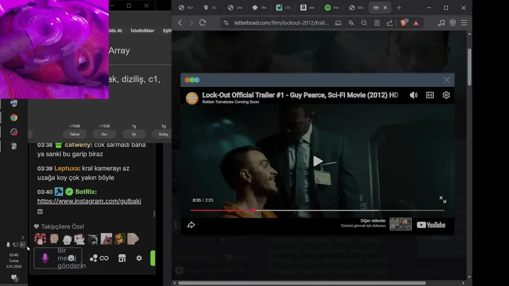The image size is (509, 286).
Task: Select the first pink hearts emote
Action: 40,238
